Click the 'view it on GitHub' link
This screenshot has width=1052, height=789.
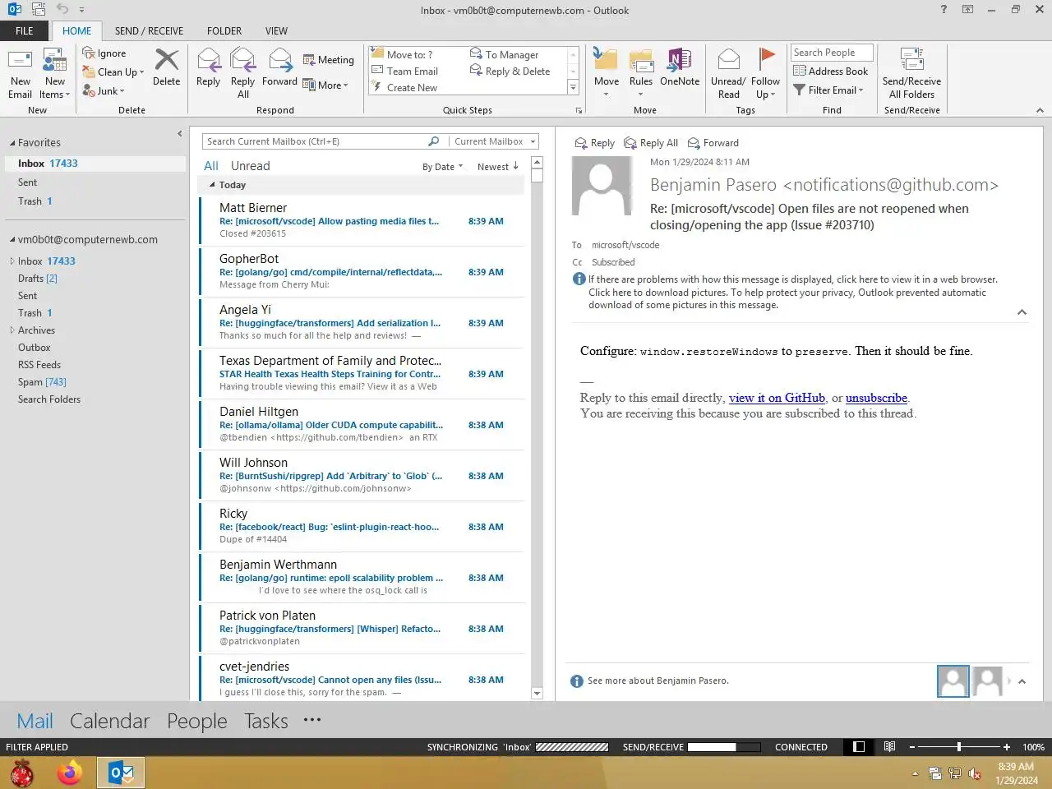tap(777, 398)
